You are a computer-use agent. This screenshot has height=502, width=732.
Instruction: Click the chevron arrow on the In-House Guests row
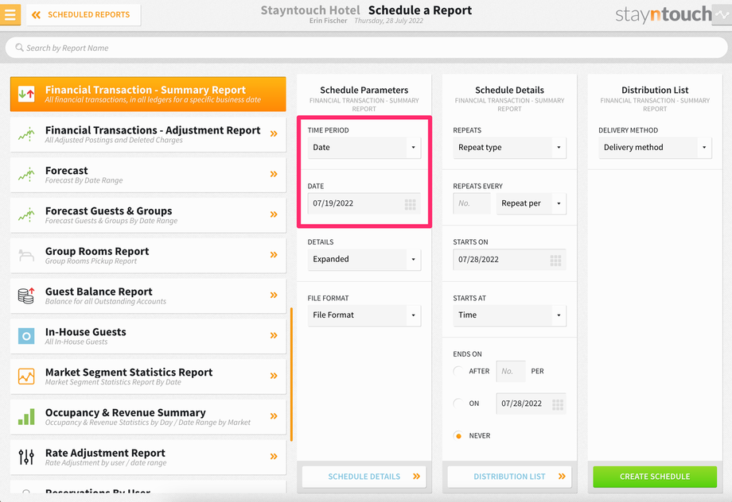(274, 335)
